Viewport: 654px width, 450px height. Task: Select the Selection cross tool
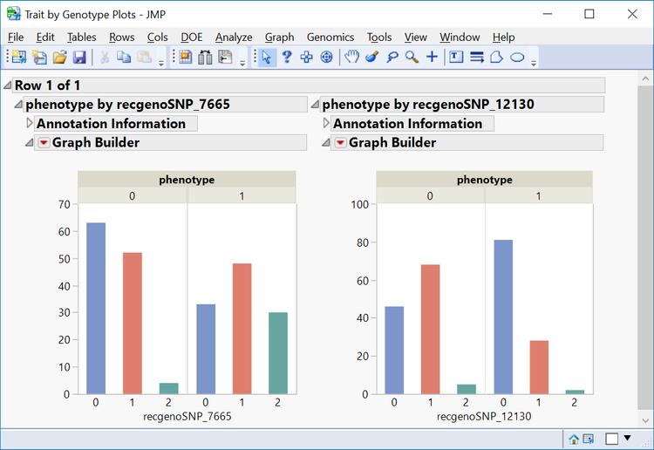(x=307, y=57)
